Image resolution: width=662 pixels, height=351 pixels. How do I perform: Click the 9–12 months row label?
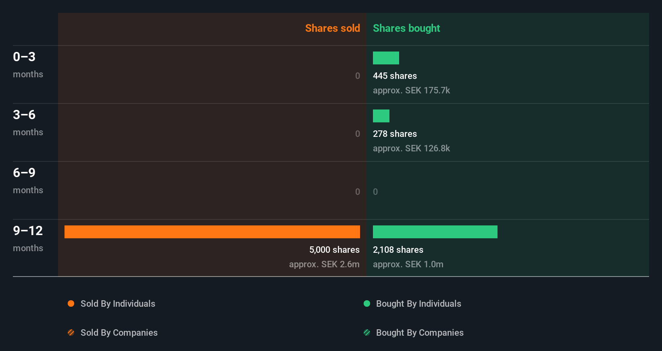[x=28, y=239]
